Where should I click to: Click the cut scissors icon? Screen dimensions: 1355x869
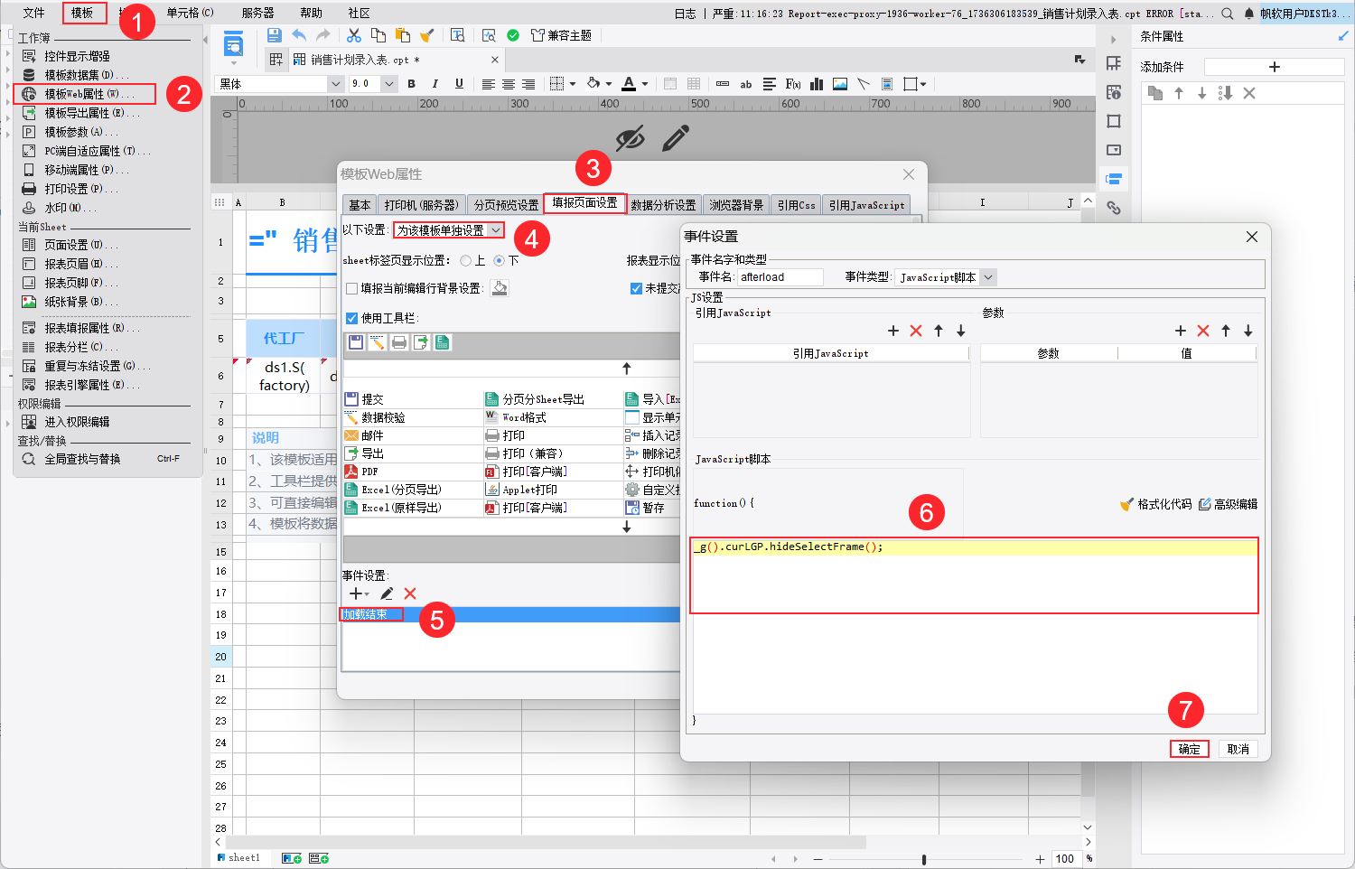tap(354, 35)
